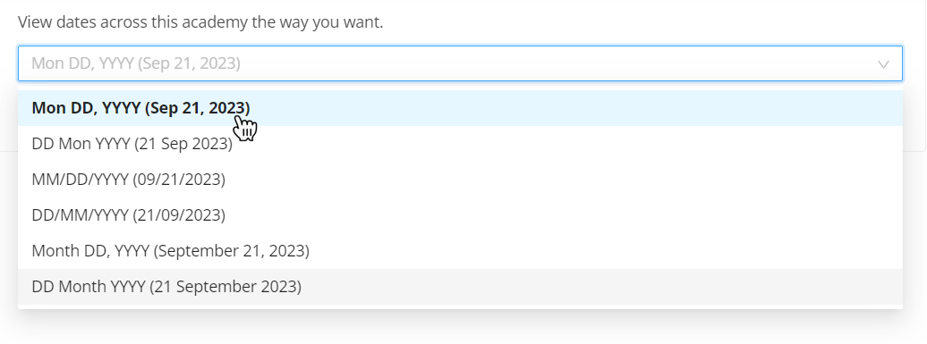Screen dimensions: 927x344
Task: Choose Month DD, YYYY (September 21, 2023)
Action: (460, 251)
